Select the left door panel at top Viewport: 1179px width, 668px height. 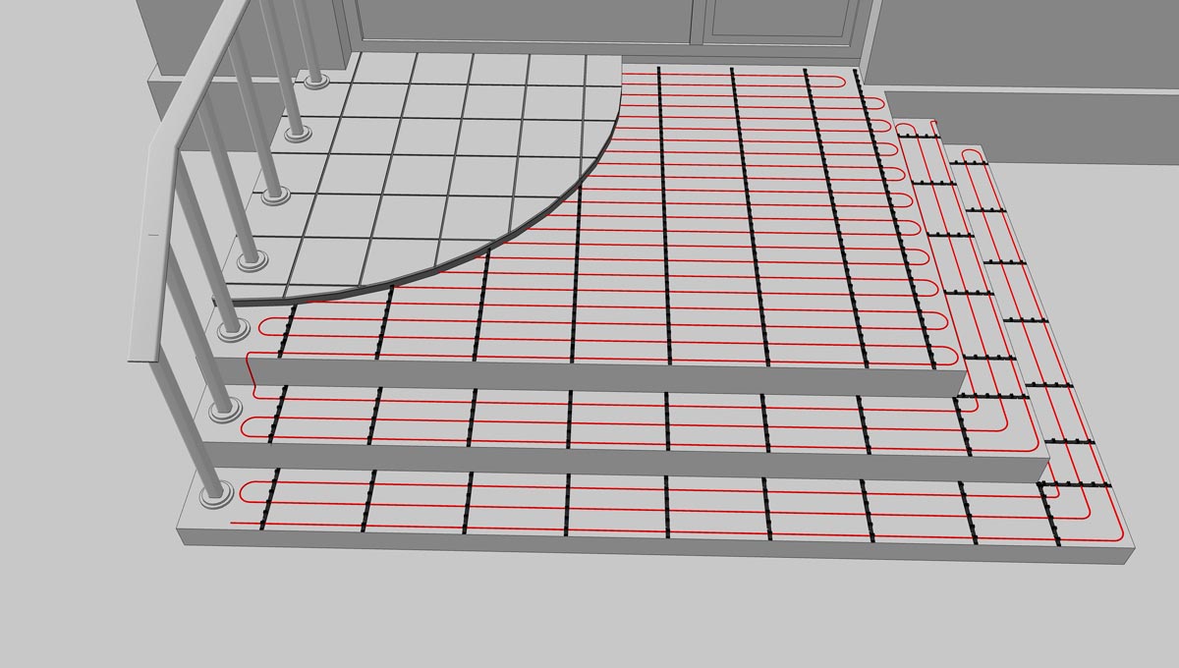tap(521, 20)
